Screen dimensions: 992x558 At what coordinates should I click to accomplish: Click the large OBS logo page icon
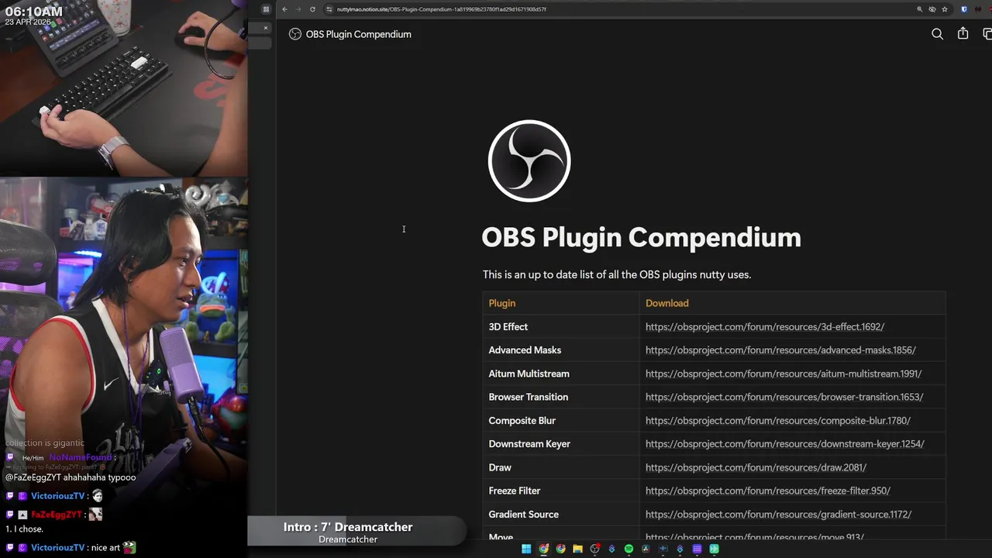529,161
